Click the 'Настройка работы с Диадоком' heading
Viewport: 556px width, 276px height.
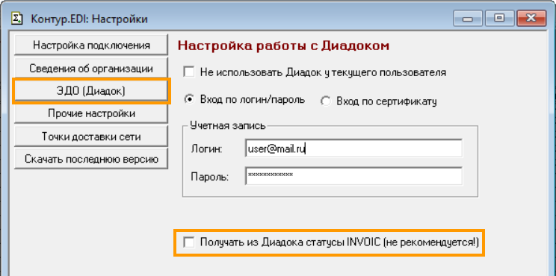pyautogui.click(x=283, y=46)
